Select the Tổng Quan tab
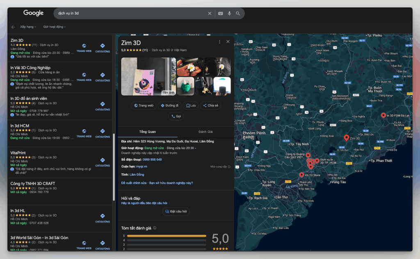The width and height of the screenshot is (420, 259). coord(147,132)
